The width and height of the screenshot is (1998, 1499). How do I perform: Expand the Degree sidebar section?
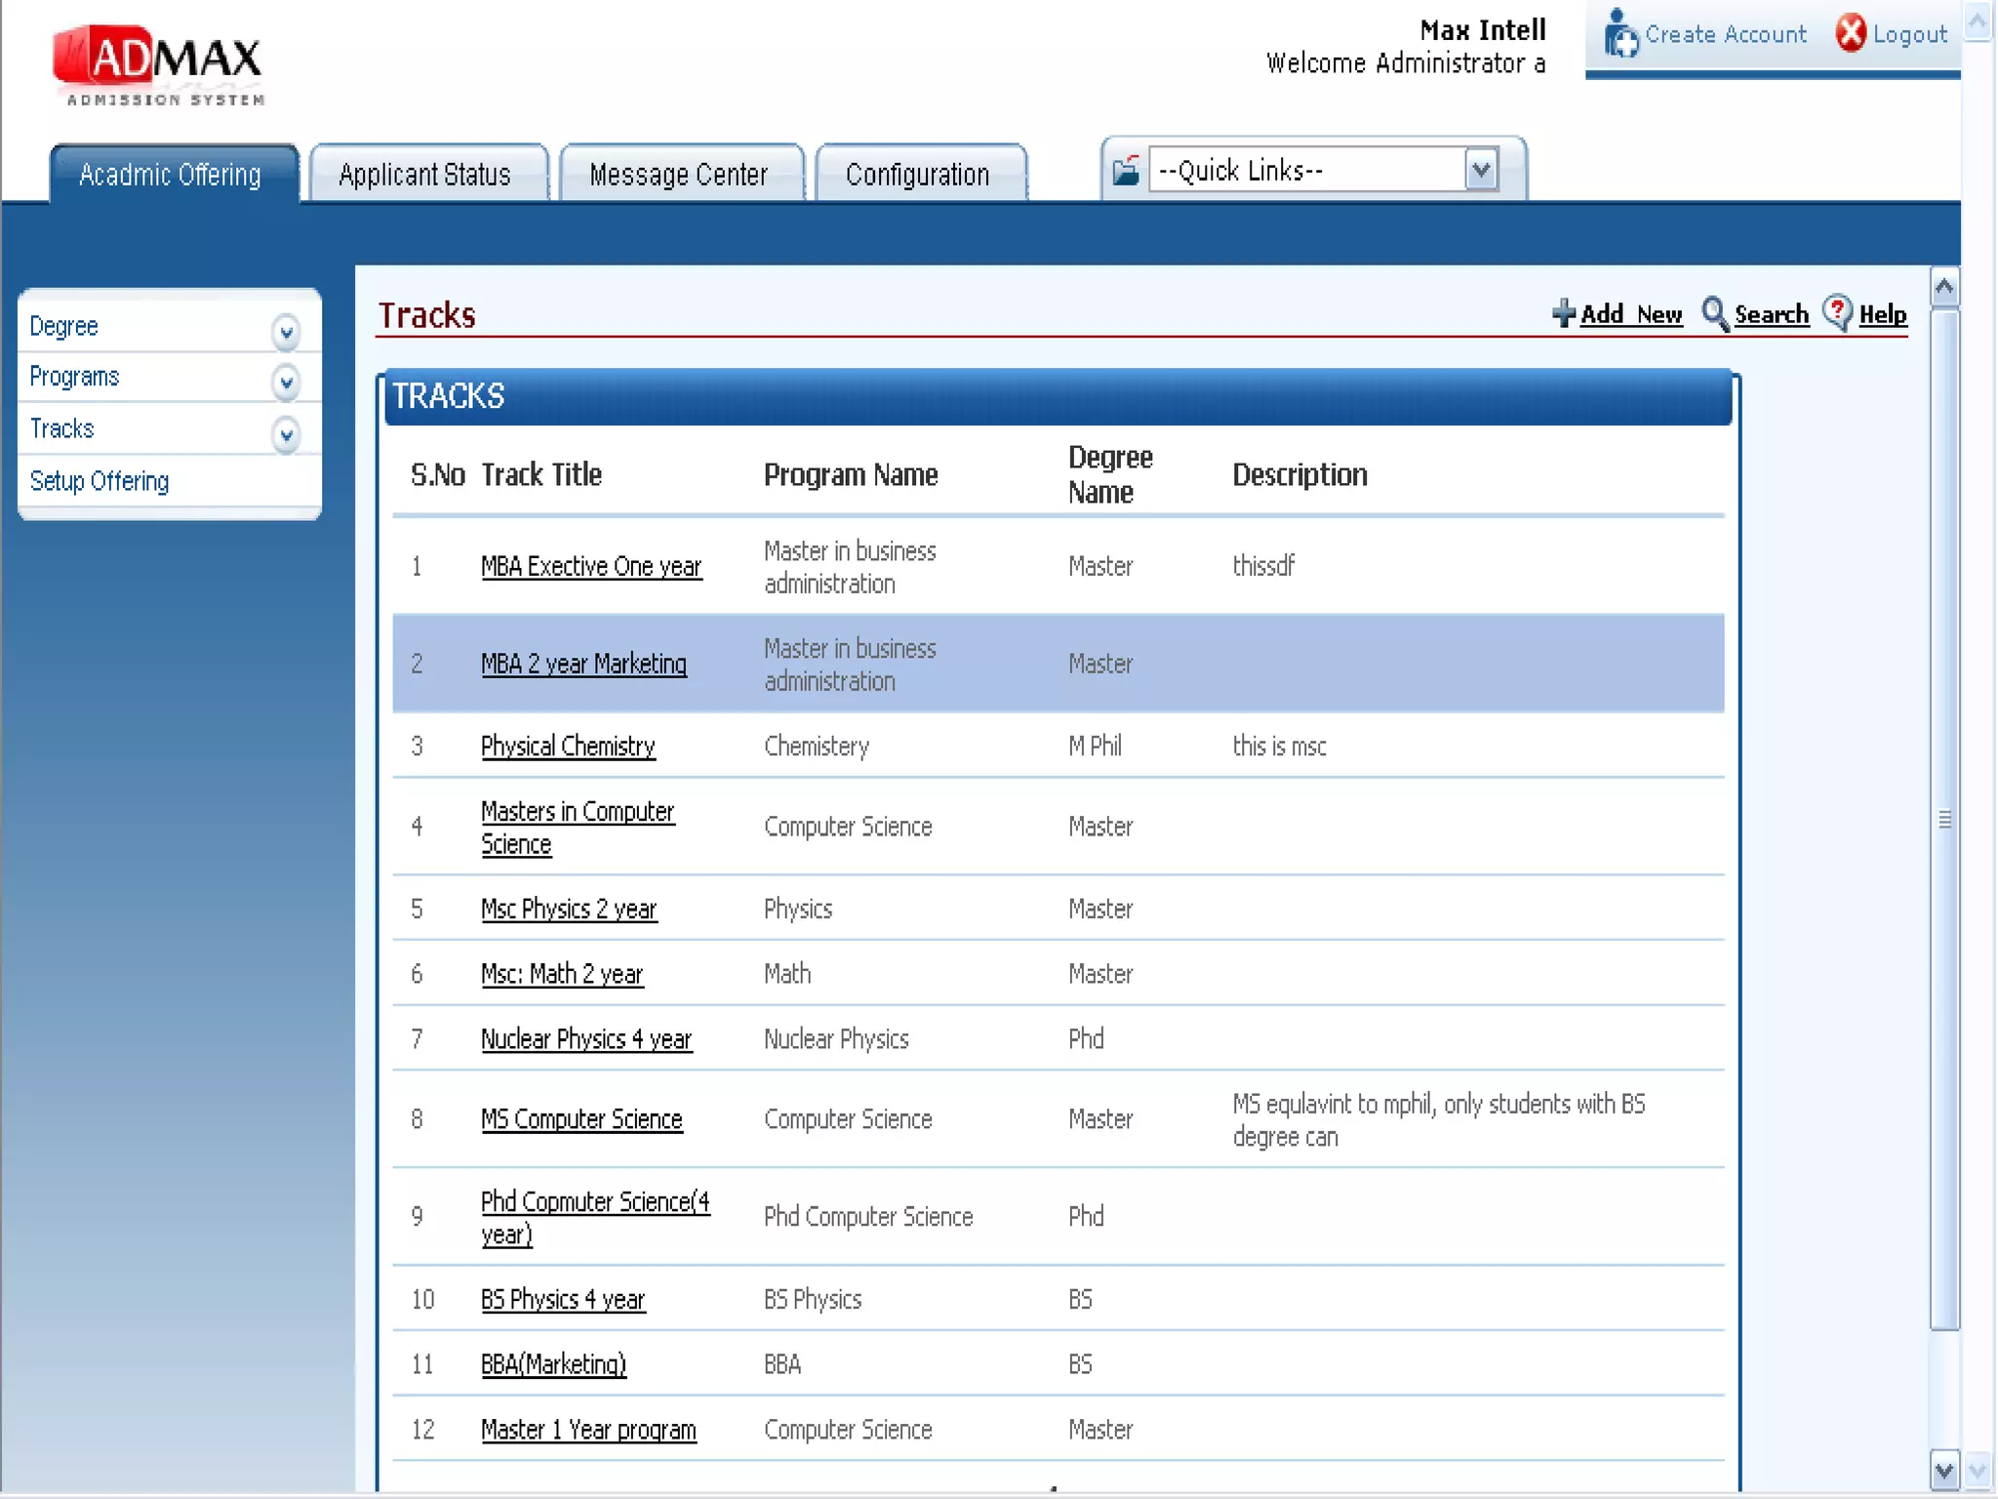(x=286, y=331)
